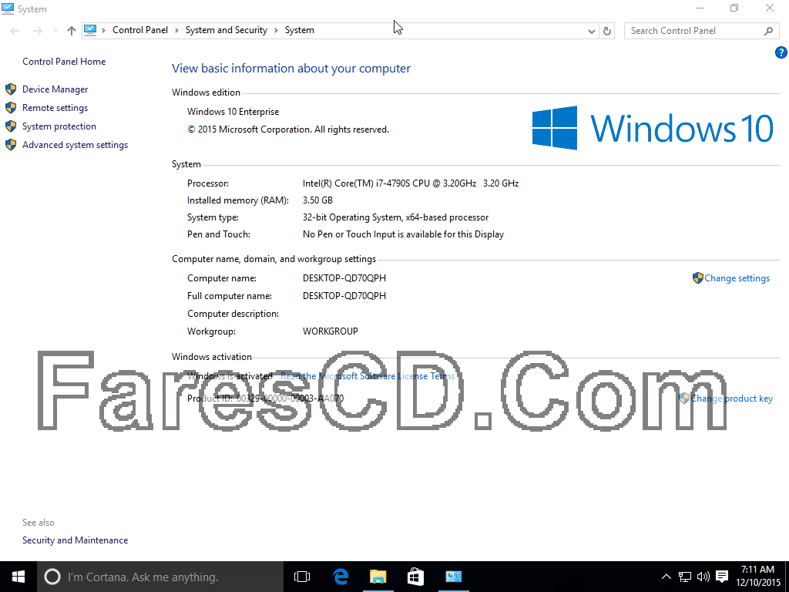The height and width of the screenshot is (592, 789).
Task: Click Full computer name value DESKTOP-QD70QPH
Action: [344, 296]
